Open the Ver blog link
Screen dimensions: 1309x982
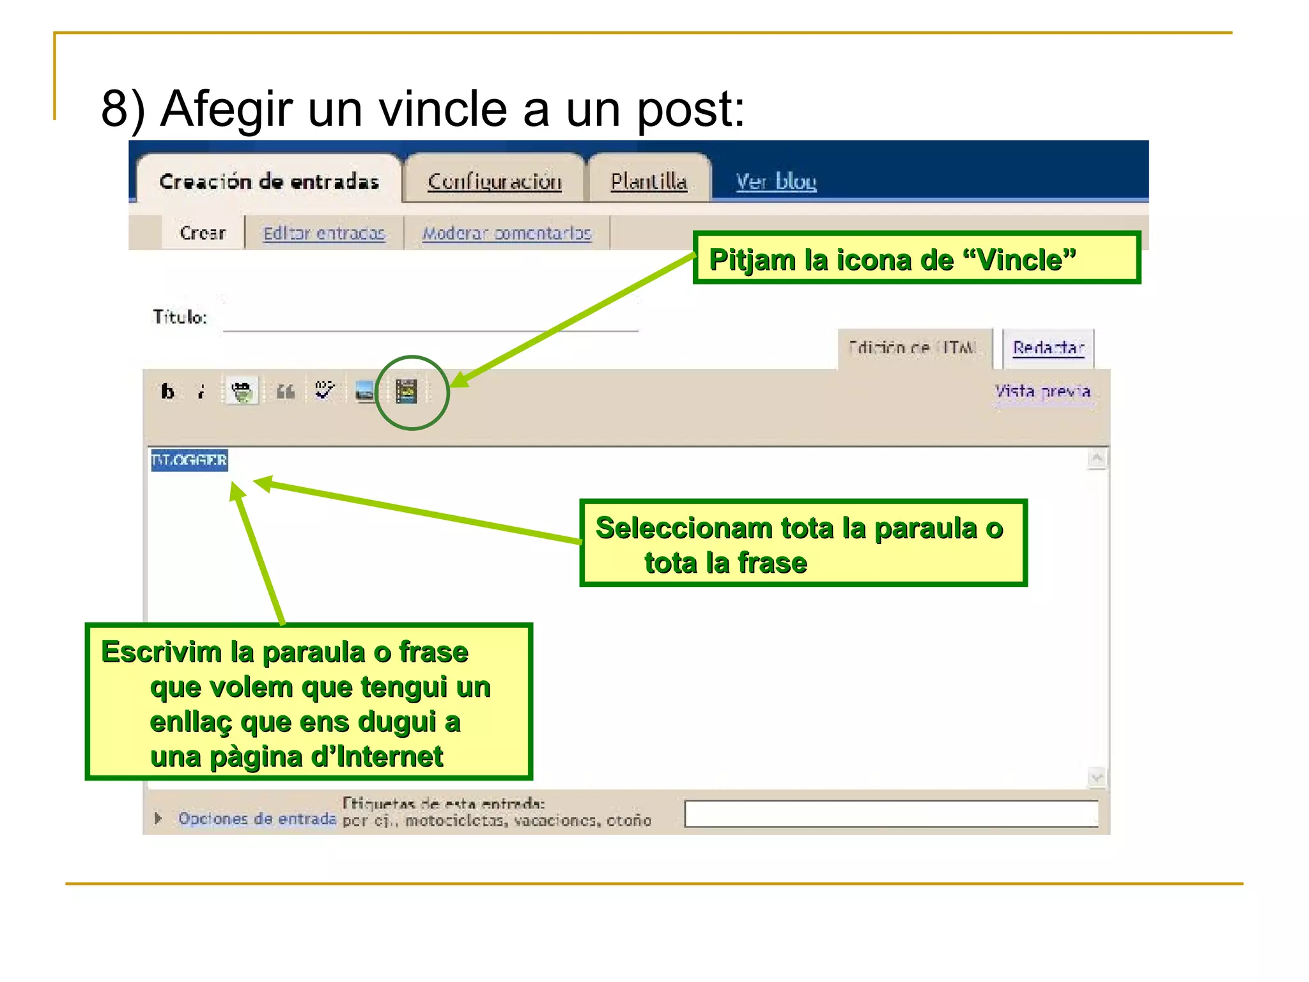[x=776, y=181]
